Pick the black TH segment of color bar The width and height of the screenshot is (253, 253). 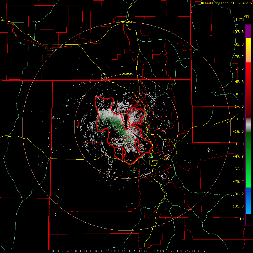pos(248,219)
